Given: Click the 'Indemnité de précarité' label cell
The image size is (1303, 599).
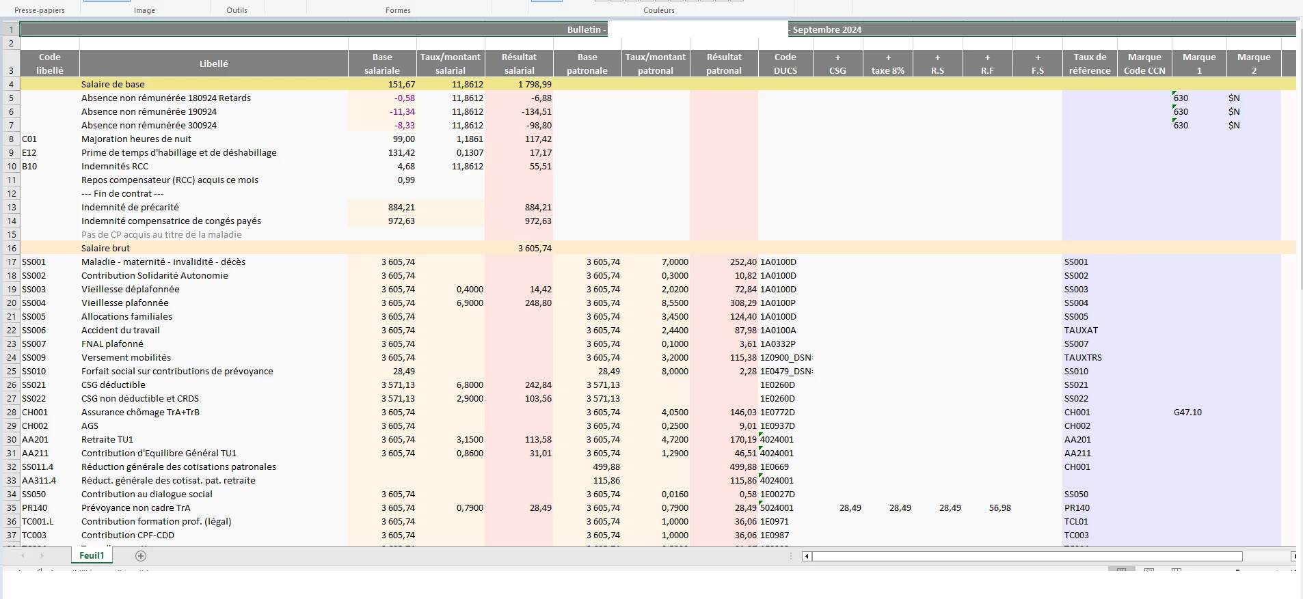Looking at the screenshot, I should pyautogui.click(x=130, y=208).
